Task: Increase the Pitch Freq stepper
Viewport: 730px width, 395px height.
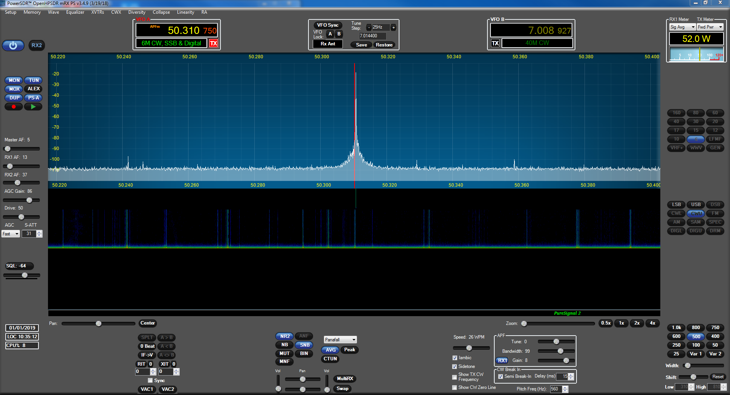Action: coord(565,387)
